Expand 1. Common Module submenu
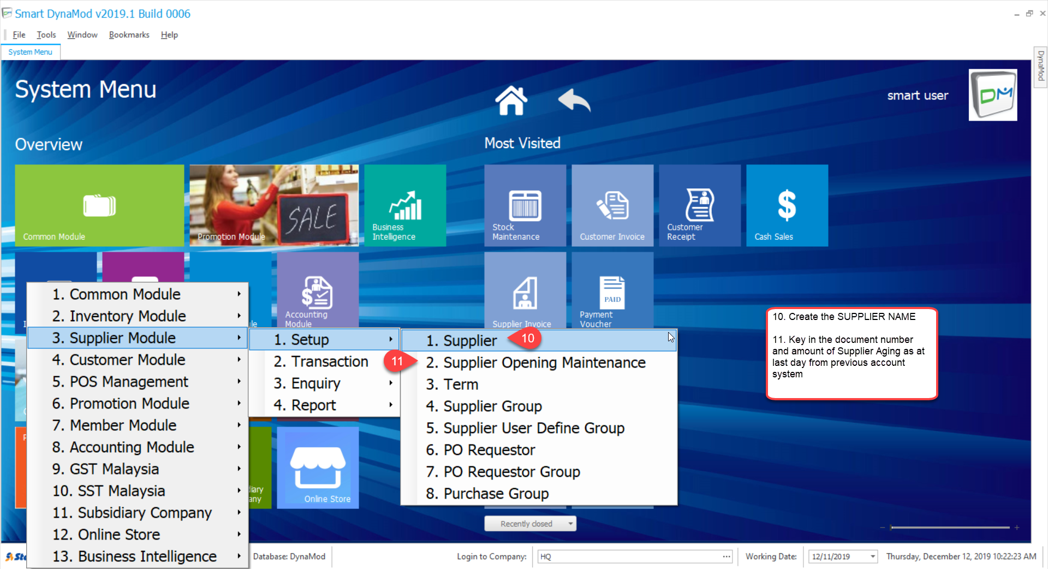1048x569 pixels. (138, 294)
